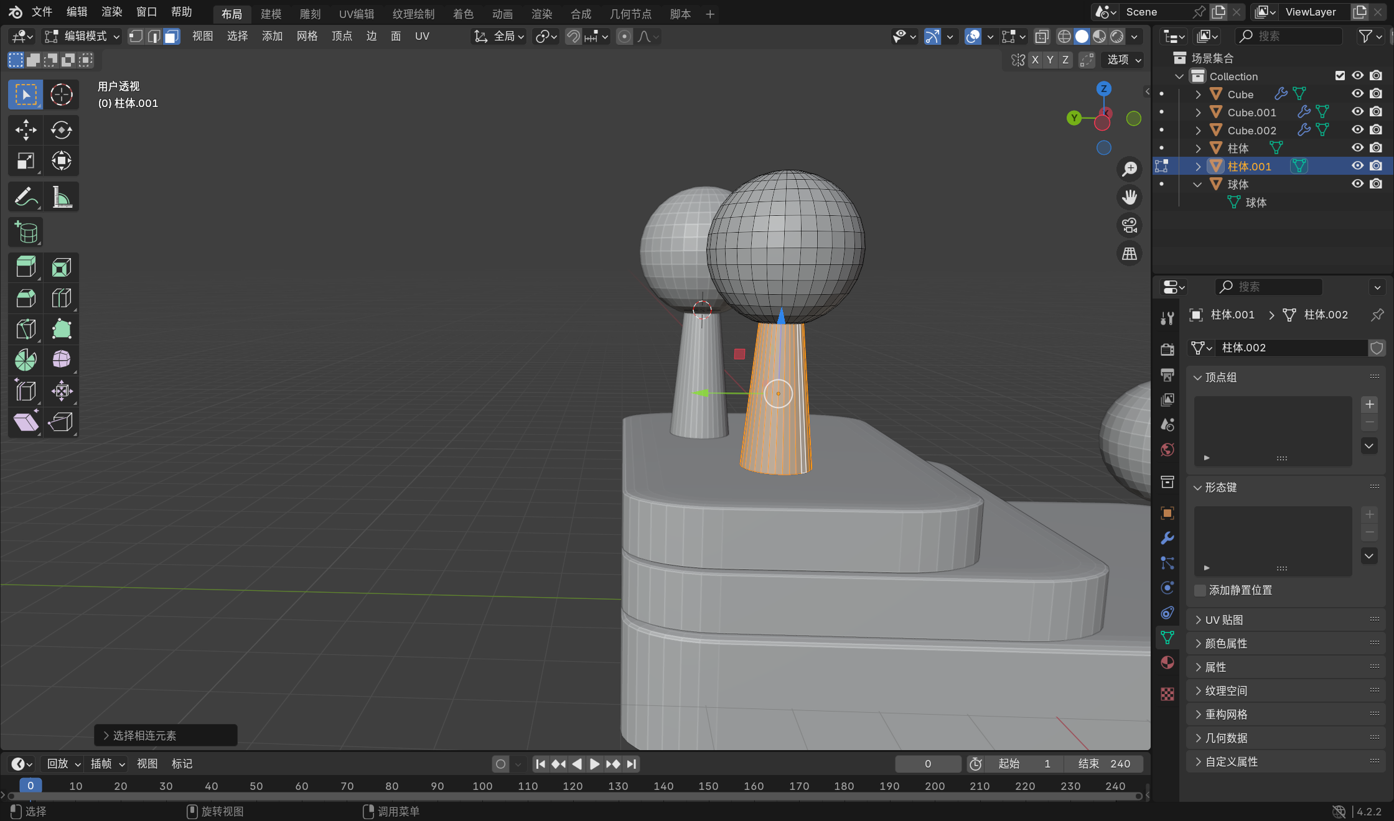Hide the Cube.001 object in outliner

pyautogui.click(x=1357, y=112)
